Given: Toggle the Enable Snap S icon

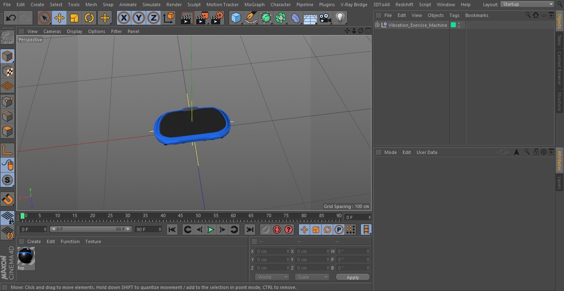Looking at the screenshot, I should 7,180.
